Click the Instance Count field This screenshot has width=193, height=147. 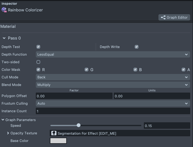tap(113, 111)
